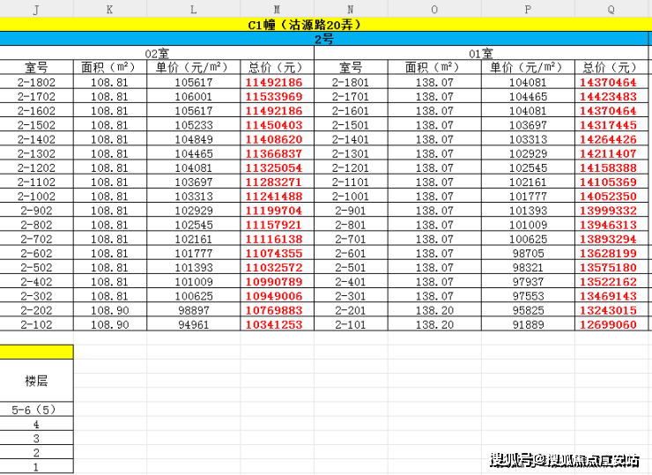Select total price 11157921

point(277,225)
